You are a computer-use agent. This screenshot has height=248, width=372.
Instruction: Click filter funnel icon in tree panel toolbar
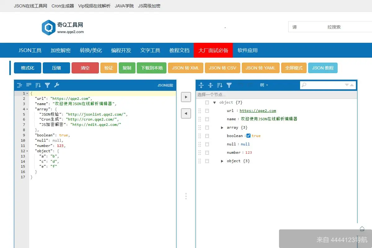click(x=229, y=85)
